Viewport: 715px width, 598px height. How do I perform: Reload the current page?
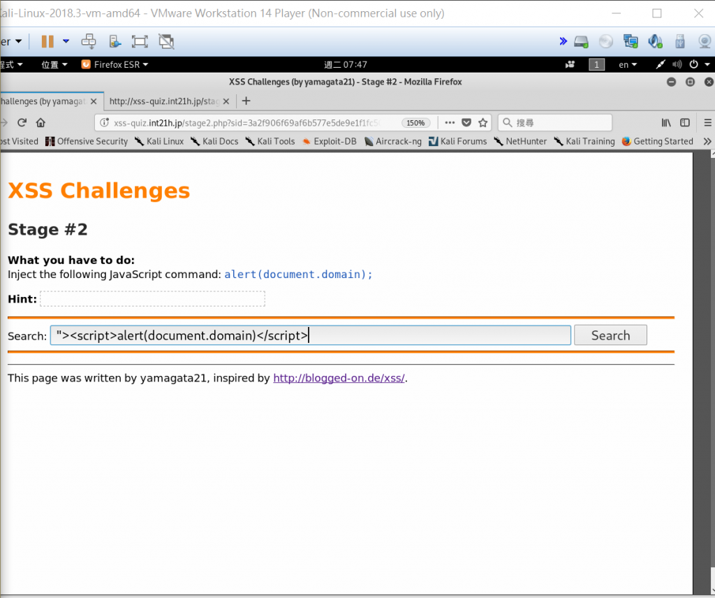pos(22,122)
